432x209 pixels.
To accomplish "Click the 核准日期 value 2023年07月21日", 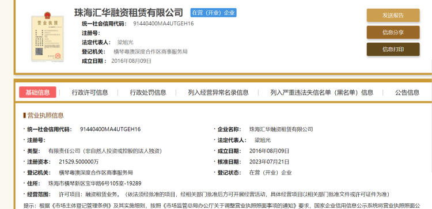I will 269,162.
